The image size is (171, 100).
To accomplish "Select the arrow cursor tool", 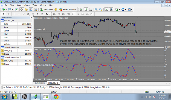I will (4, 14).
